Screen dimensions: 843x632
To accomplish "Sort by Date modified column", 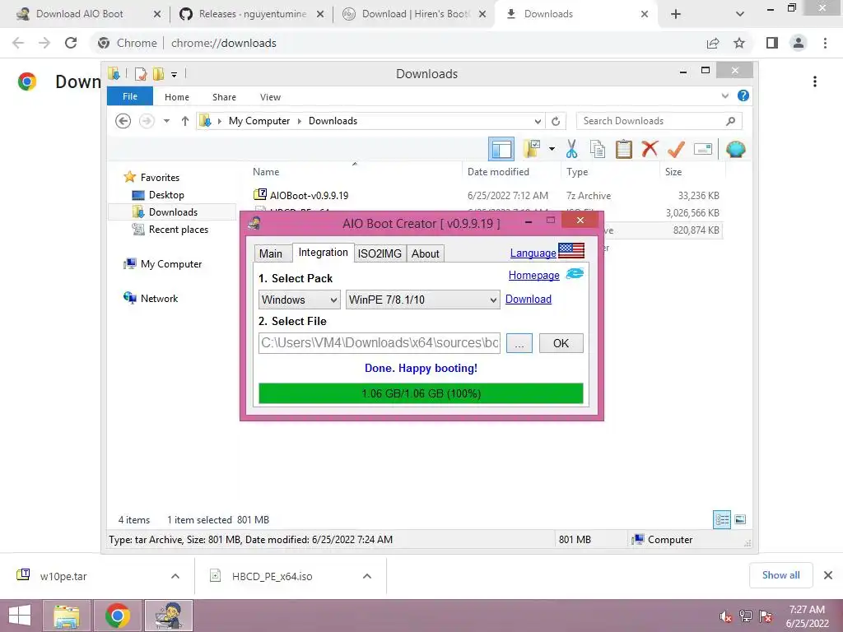I will point(498,172).
